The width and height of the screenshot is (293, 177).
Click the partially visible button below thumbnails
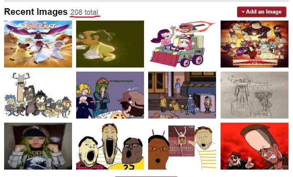point(146,176)
